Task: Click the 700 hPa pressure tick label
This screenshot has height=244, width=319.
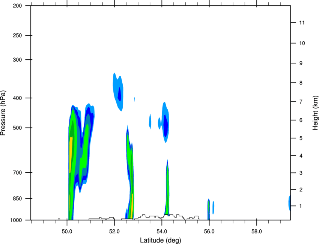Action: pyautogui.click(x=17, y=173)
